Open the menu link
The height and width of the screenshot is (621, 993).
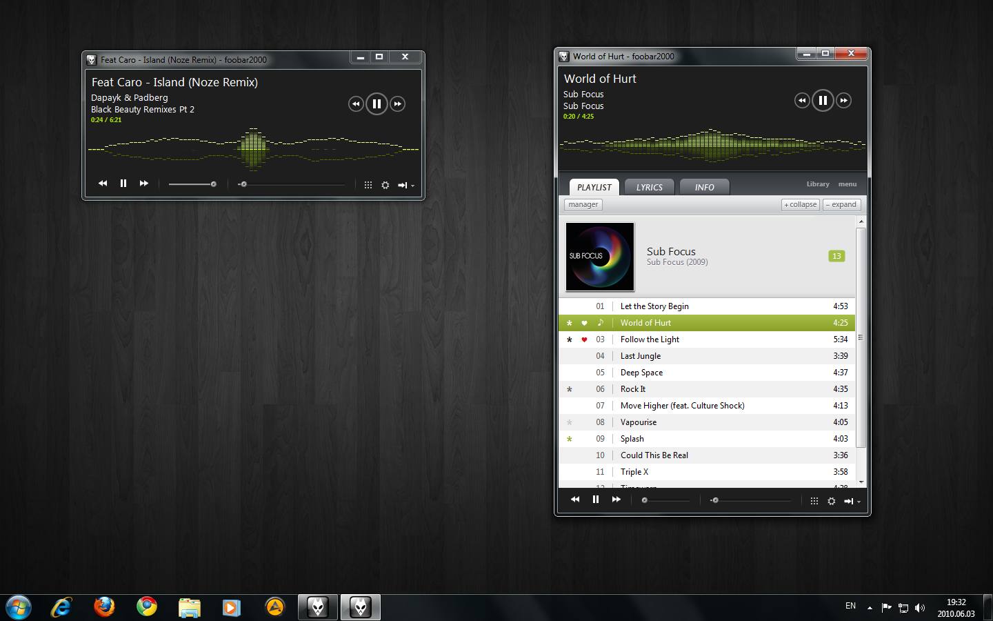pos(847,184)
